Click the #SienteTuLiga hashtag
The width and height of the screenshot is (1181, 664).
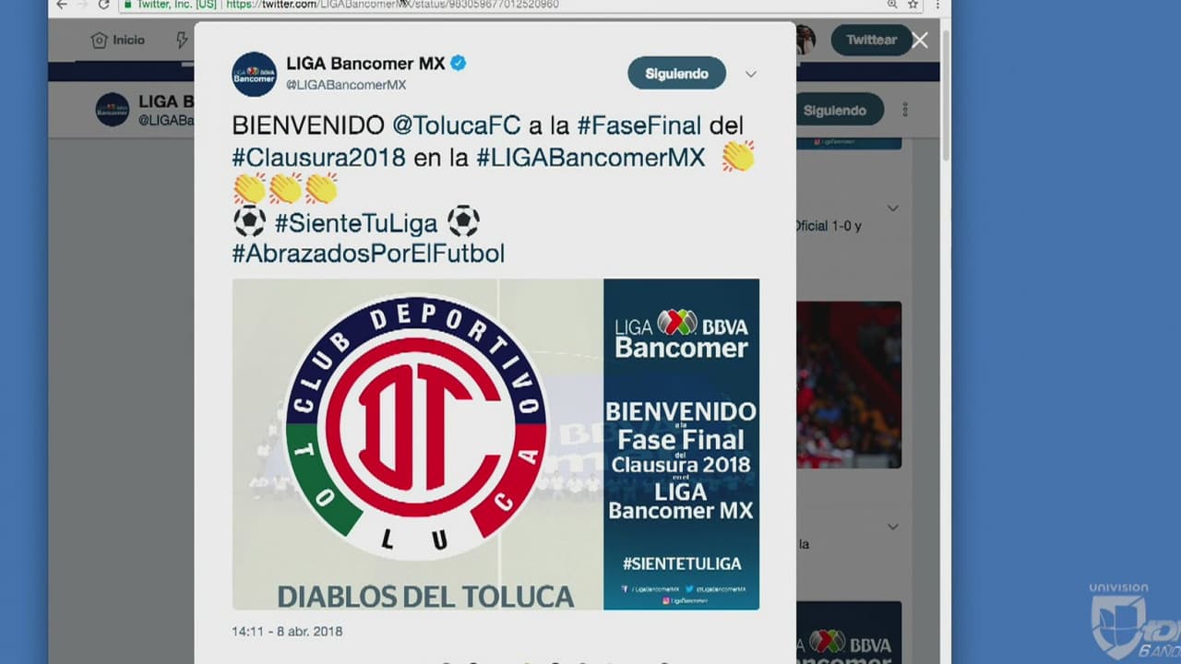click(356, 221)
